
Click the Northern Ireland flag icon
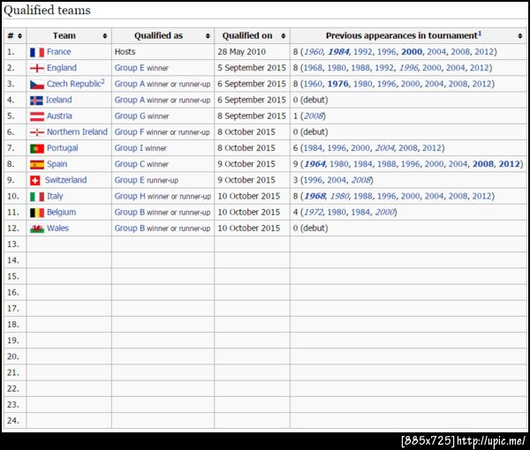pos(37,132)
